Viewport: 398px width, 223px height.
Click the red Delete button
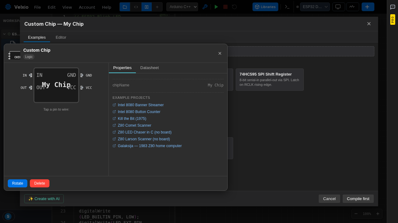pos(39,183)
